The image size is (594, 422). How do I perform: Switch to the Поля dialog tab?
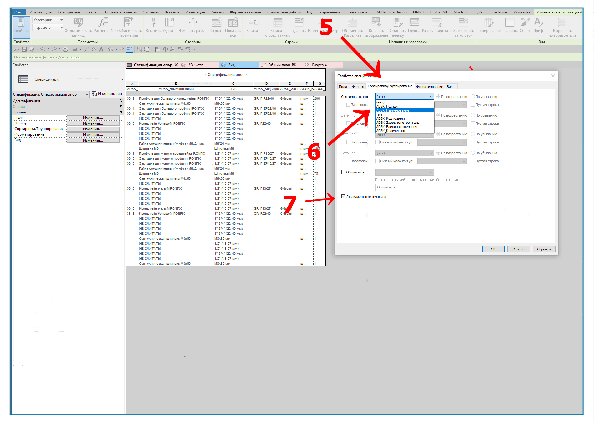pyautogui.click(x=343, y=87)
